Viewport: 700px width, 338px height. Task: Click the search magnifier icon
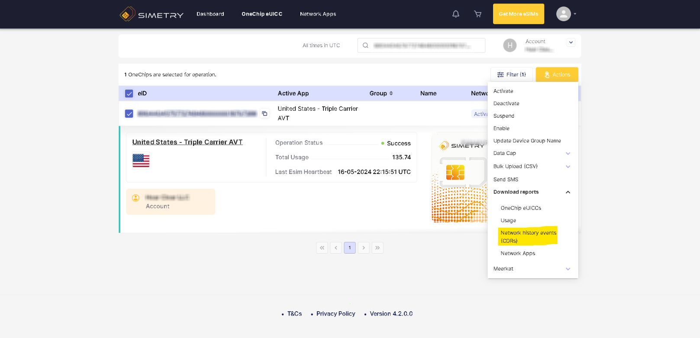365,45
